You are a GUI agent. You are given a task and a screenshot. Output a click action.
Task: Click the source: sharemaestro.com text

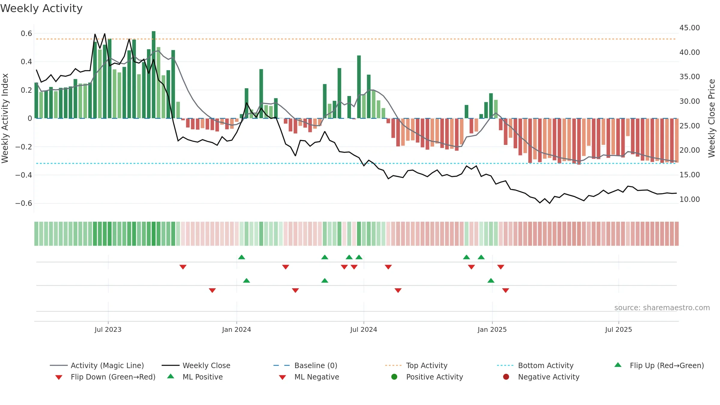click(x=662, y=308)
